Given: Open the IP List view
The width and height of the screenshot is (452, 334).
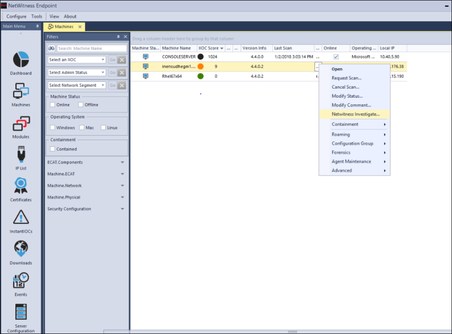Looking at the screenshot, I should (21, 155).
